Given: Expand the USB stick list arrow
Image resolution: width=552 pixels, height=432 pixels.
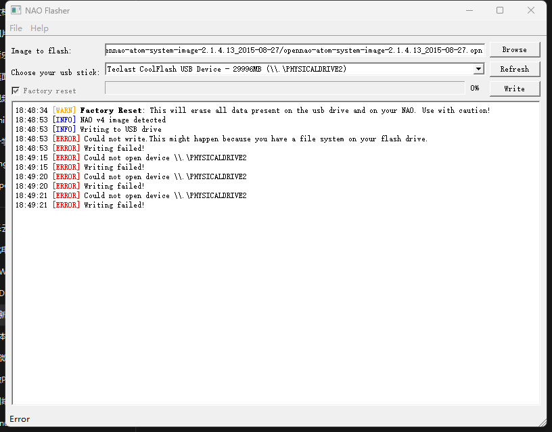Looking at the screenshot, I should pyautogui.click(x=478, y=69).
